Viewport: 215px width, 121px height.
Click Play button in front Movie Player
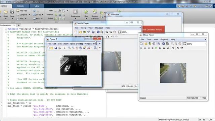pos(156,48)
